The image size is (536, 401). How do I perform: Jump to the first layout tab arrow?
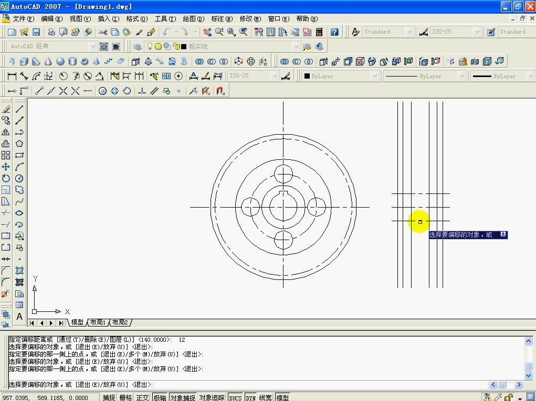click(x=32, y=323)
